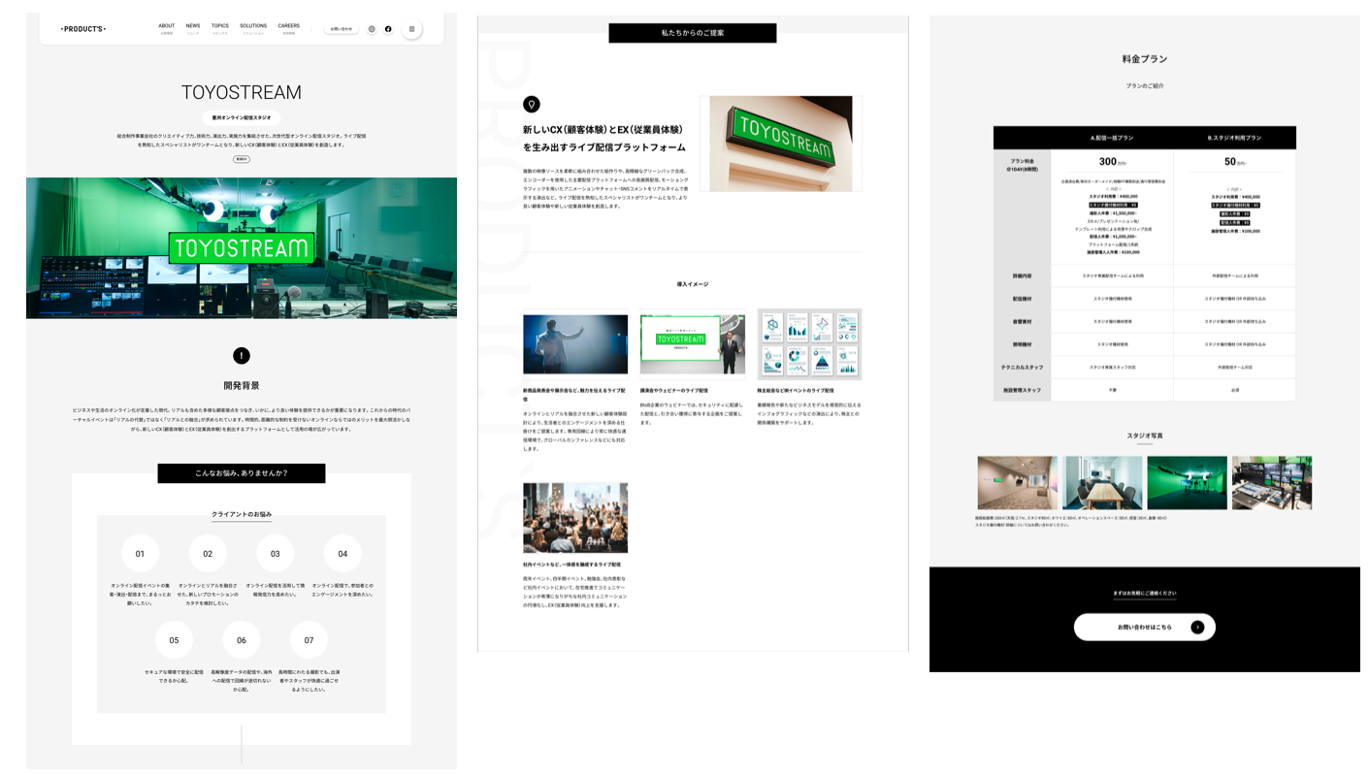Click the 02 circle in the client concerns

point(208,554)
